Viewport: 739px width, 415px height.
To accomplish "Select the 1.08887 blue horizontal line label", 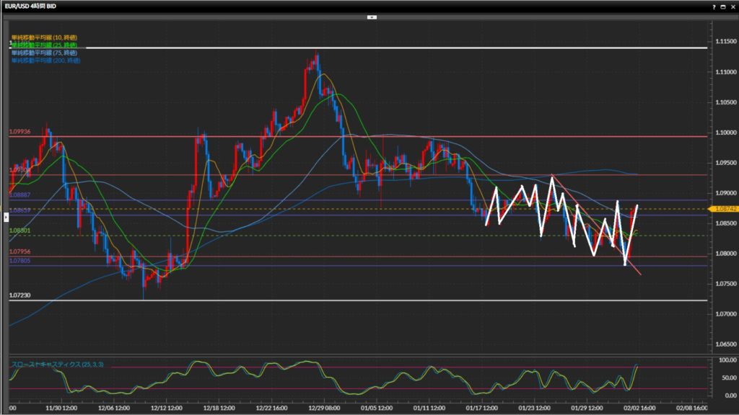I will 19,195.
